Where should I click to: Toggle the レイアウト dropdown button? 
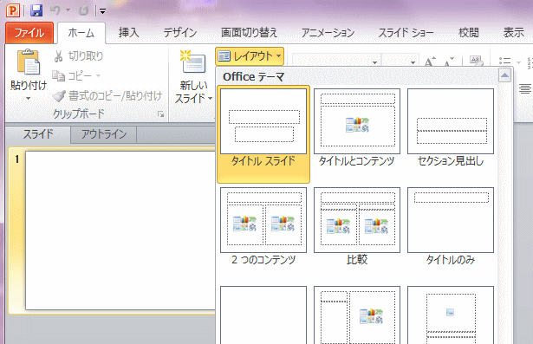point(250,56)
